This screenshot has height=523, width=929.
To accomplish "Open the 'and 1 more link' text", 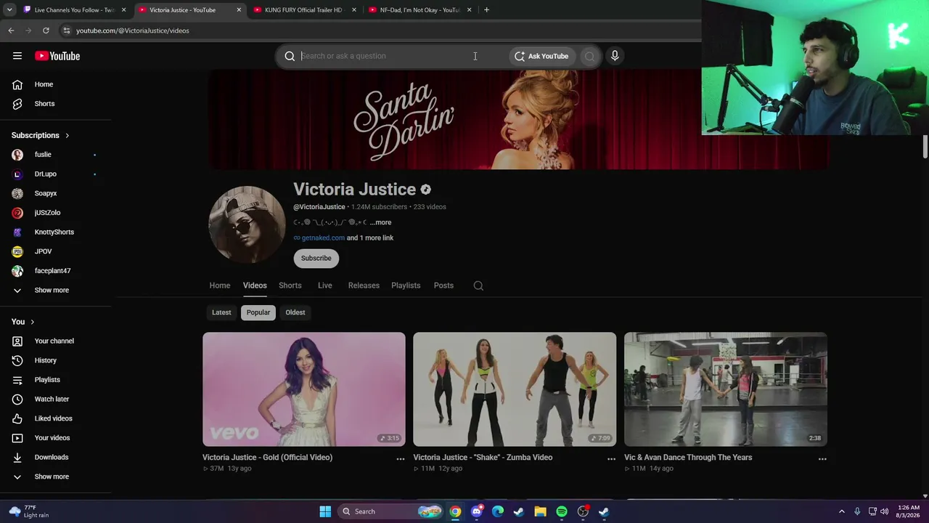I will 370,238.
